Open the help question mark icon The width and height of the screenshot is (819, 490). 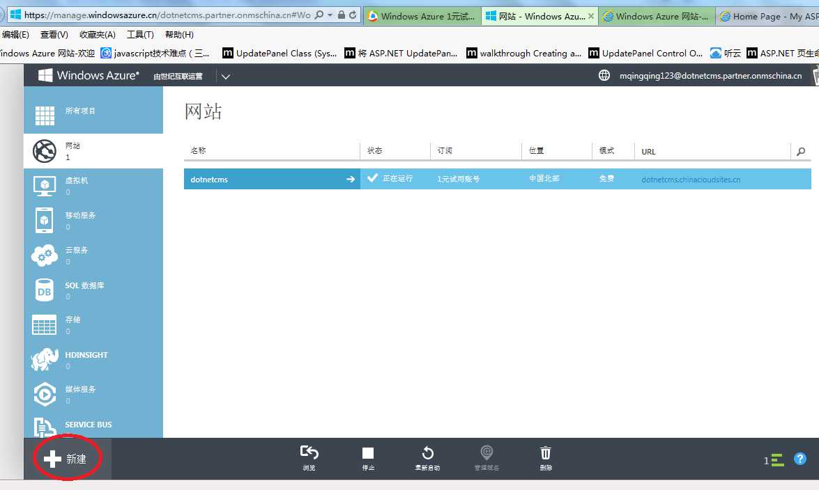799,459
